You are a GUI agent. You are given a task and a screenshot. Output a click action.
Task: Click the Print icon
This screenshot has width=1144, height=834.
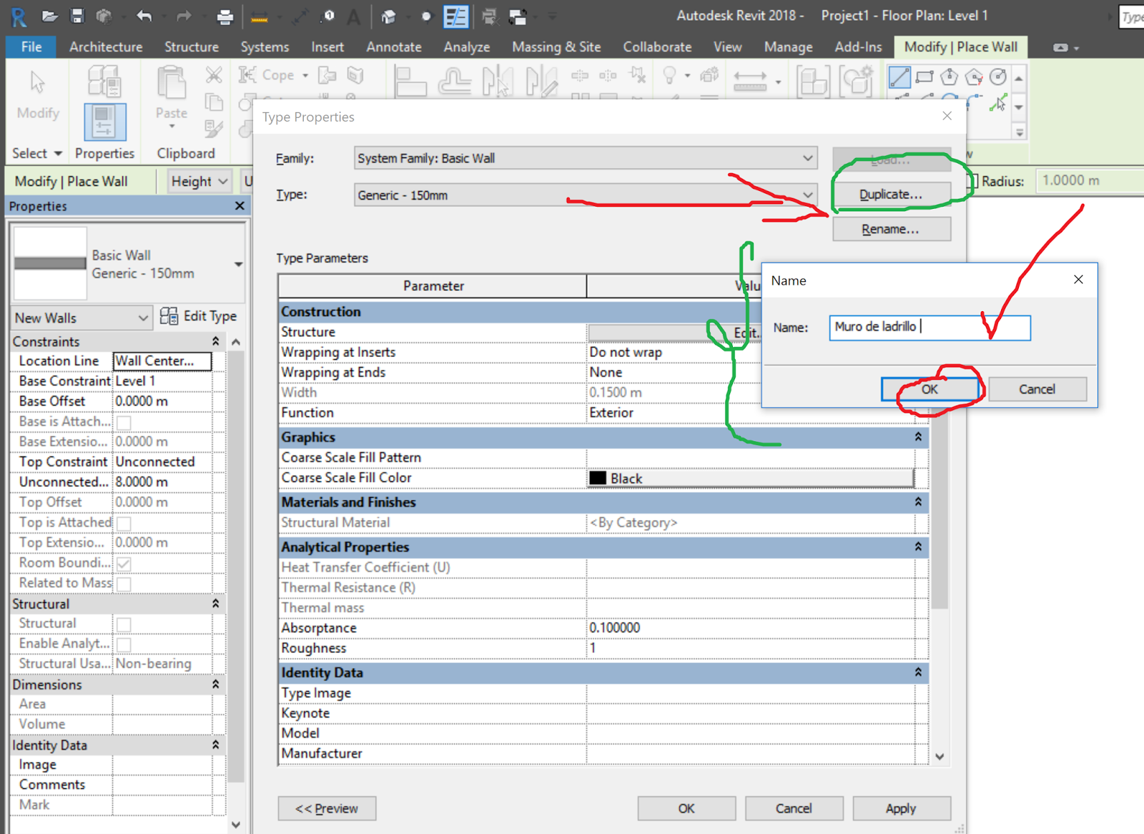(x=225, y=16)
